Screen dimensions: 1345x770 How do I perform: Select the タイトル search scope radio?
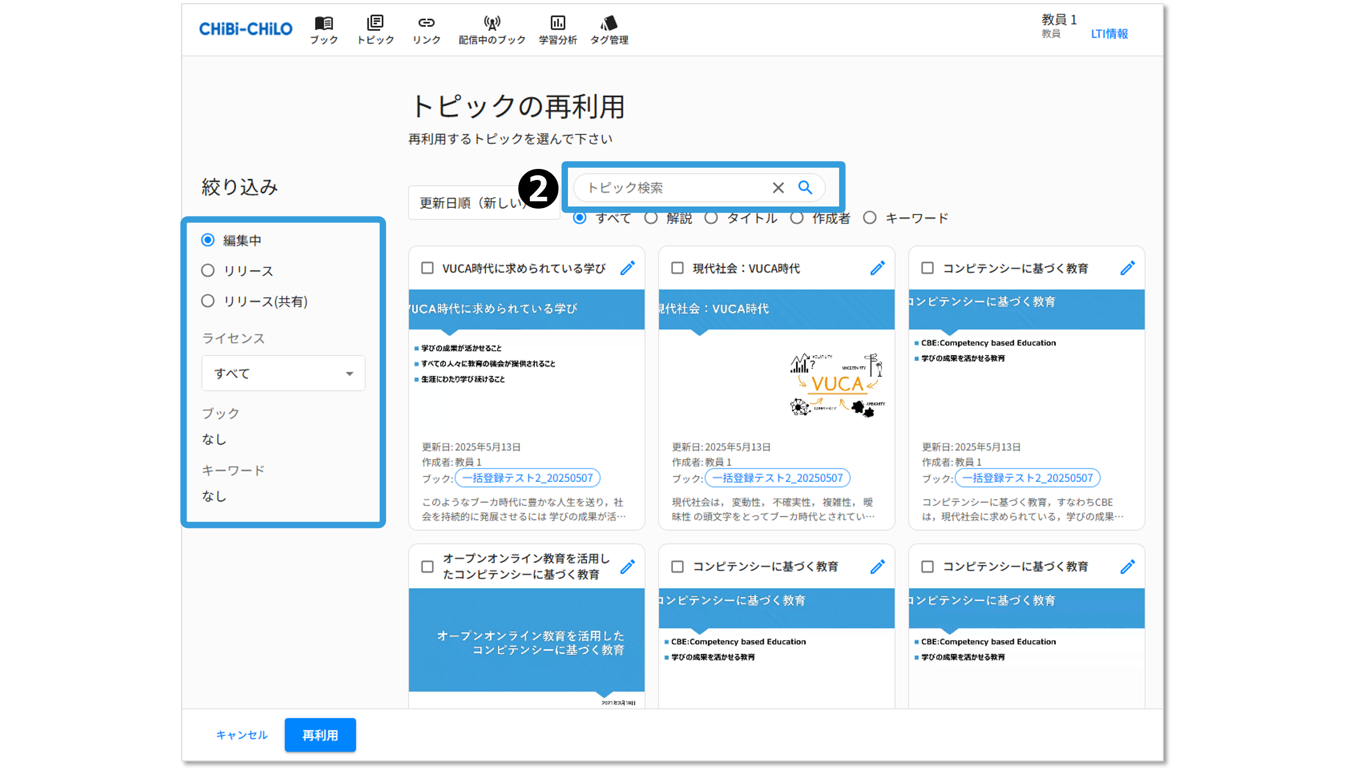pyautogui.click(x=711, y=218)
